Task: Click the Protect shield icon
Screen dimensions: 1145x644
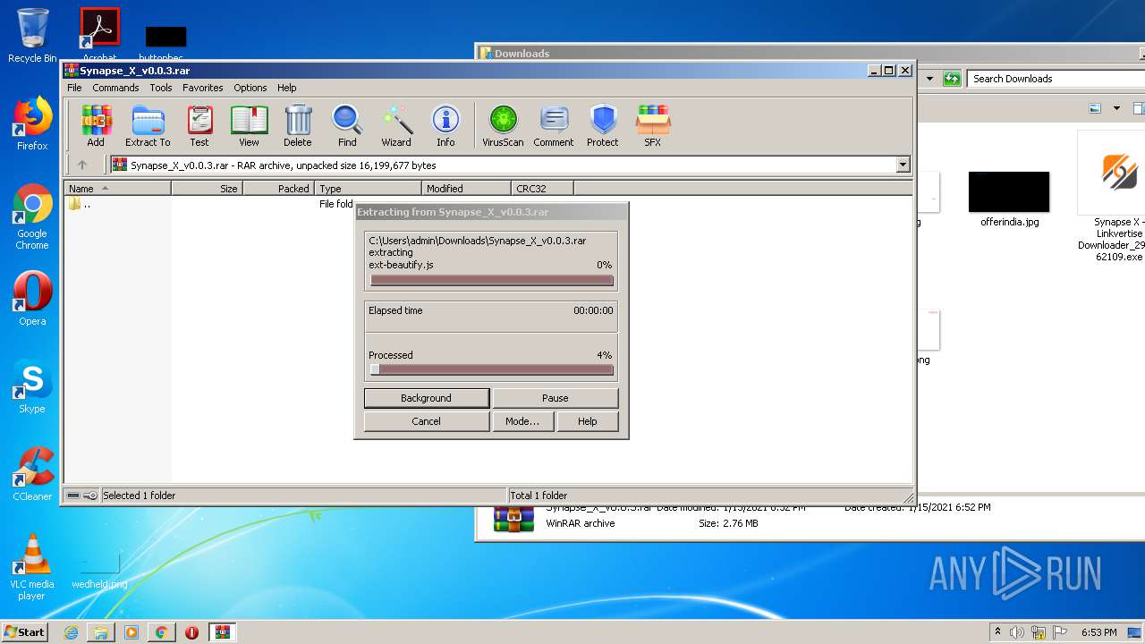Action: [x=603, y=125]
